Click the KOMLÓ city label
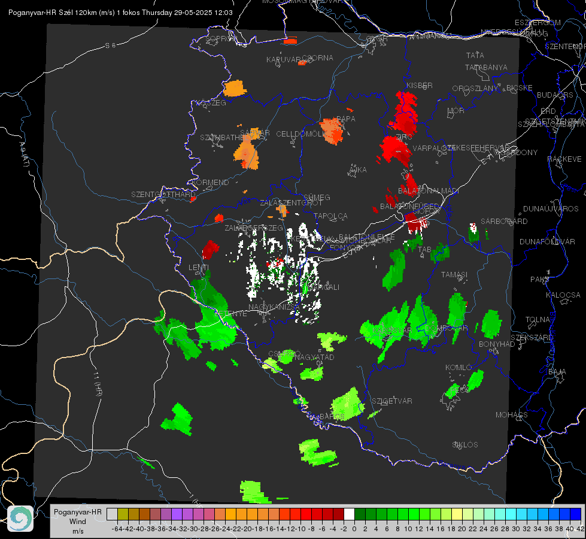The width and height of the screenshot is (586, 539). click(x=459, y=368)
